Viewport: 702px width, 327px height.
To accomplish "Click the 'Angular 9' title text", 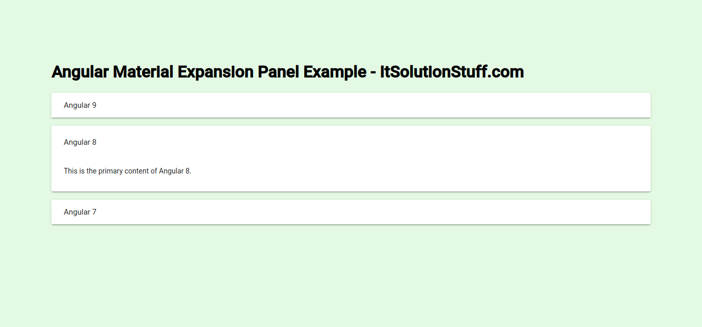I will (x=80, y=105).
